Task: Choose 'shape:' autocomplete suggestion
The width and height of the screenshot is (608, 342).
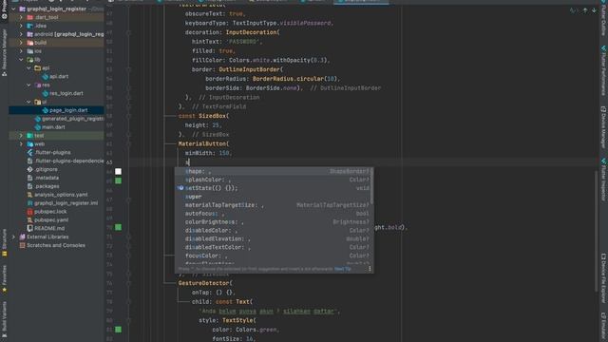Action: (273, 171)
